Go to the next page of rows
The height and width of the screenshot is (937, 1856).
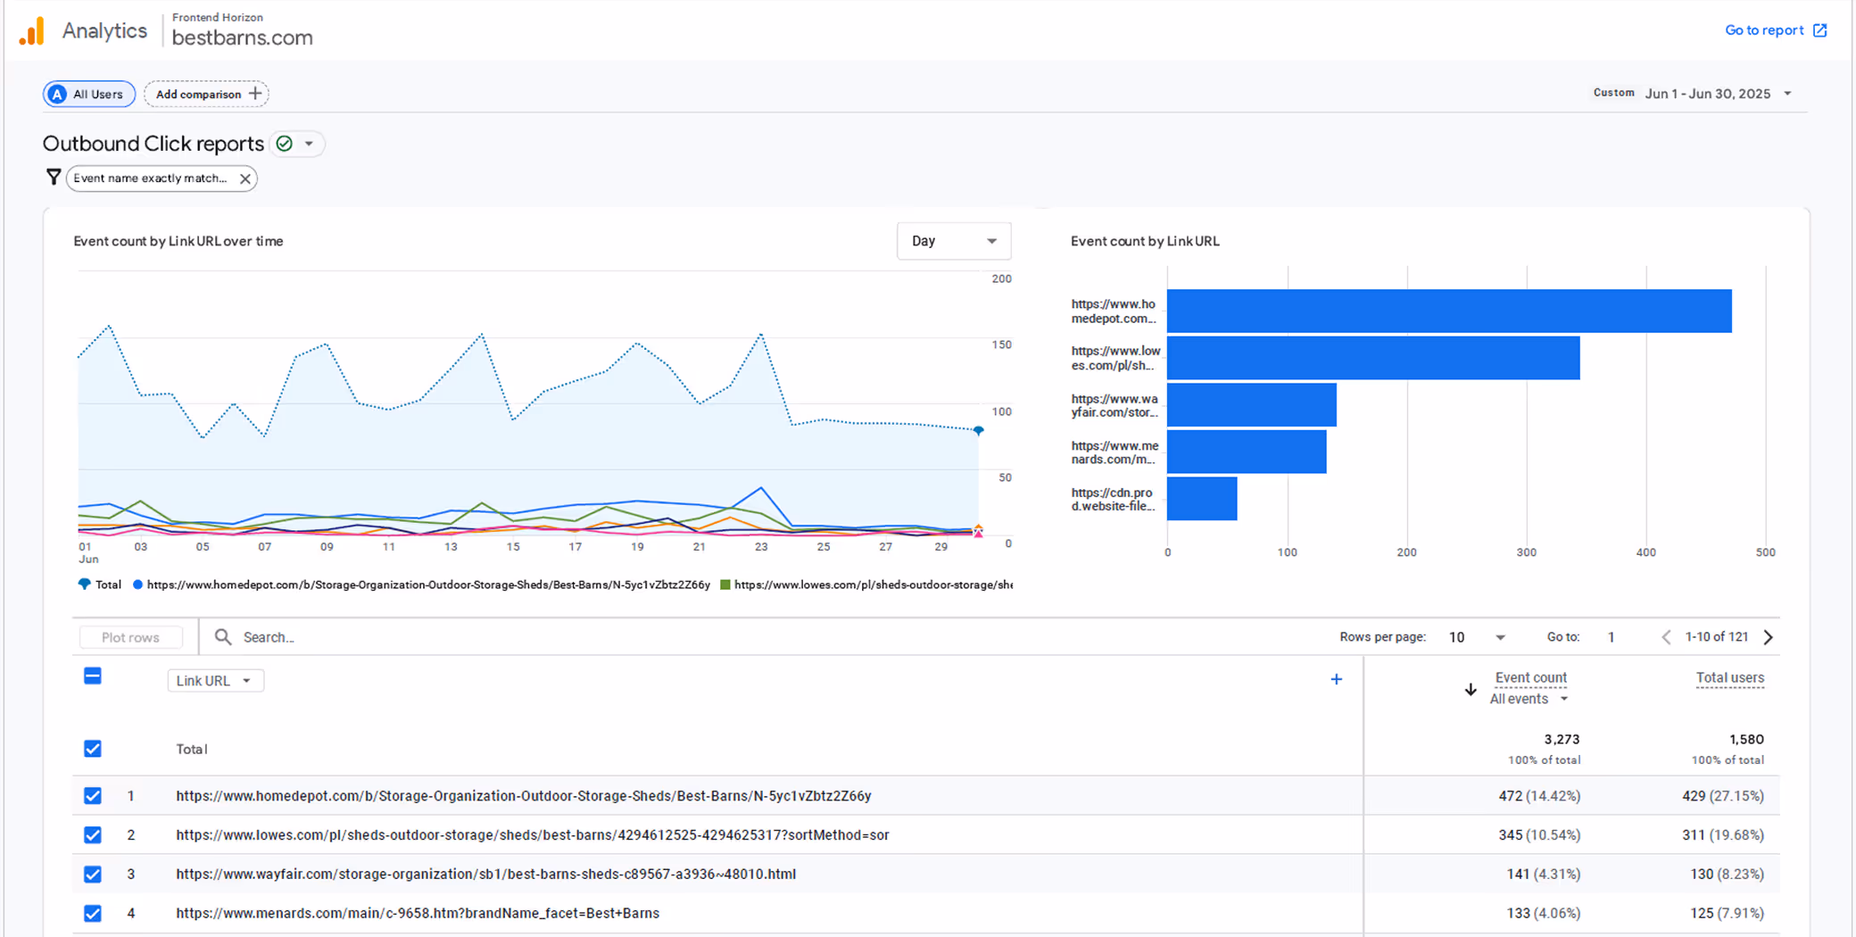[1769, 637]
